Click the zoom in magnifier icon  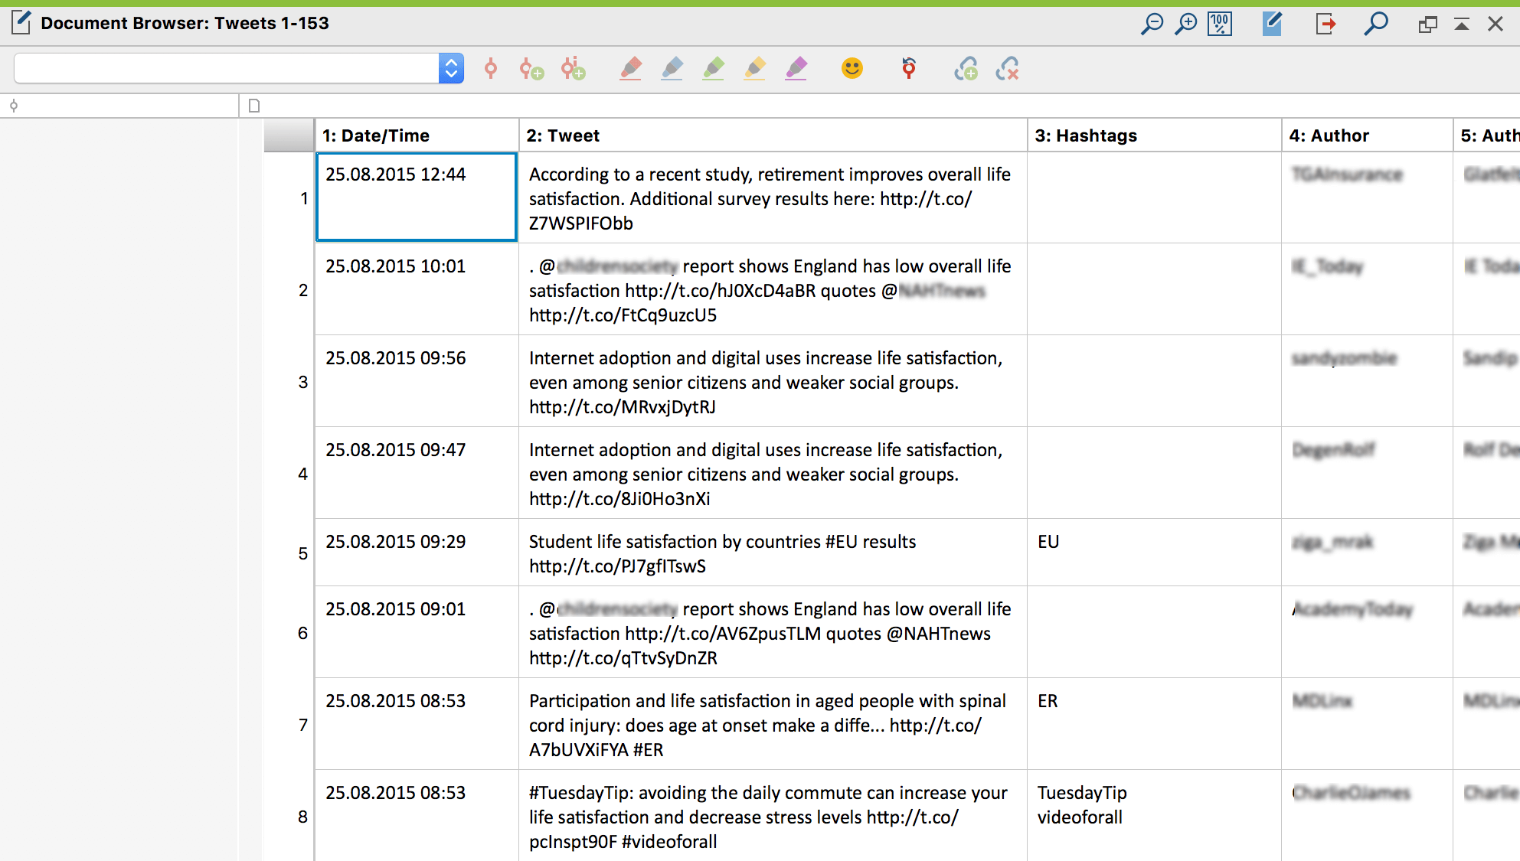(x=1185, y=24)
